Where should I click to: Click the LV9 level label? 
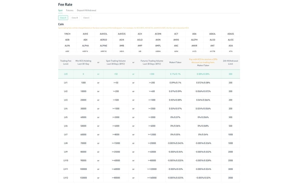pos(66,152)
